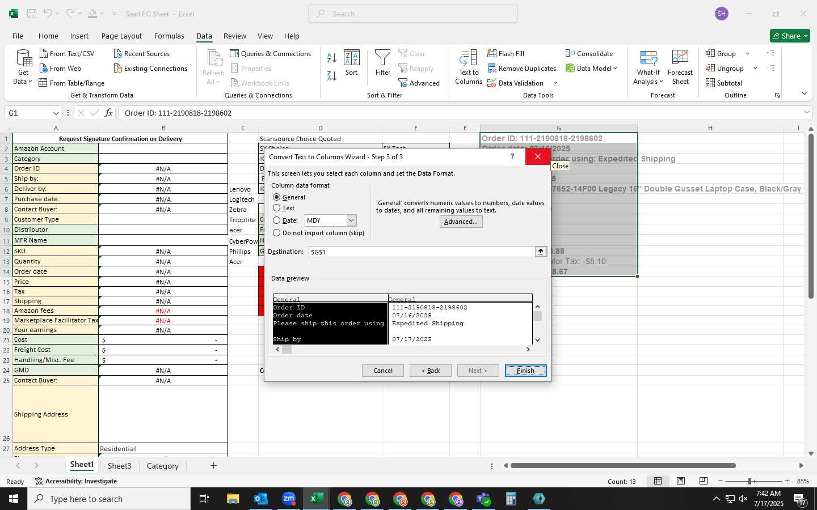The height and width of the screenshot is (510, 817).
Task: Open Outlook from the taskbar
Action: pos(261,499)
